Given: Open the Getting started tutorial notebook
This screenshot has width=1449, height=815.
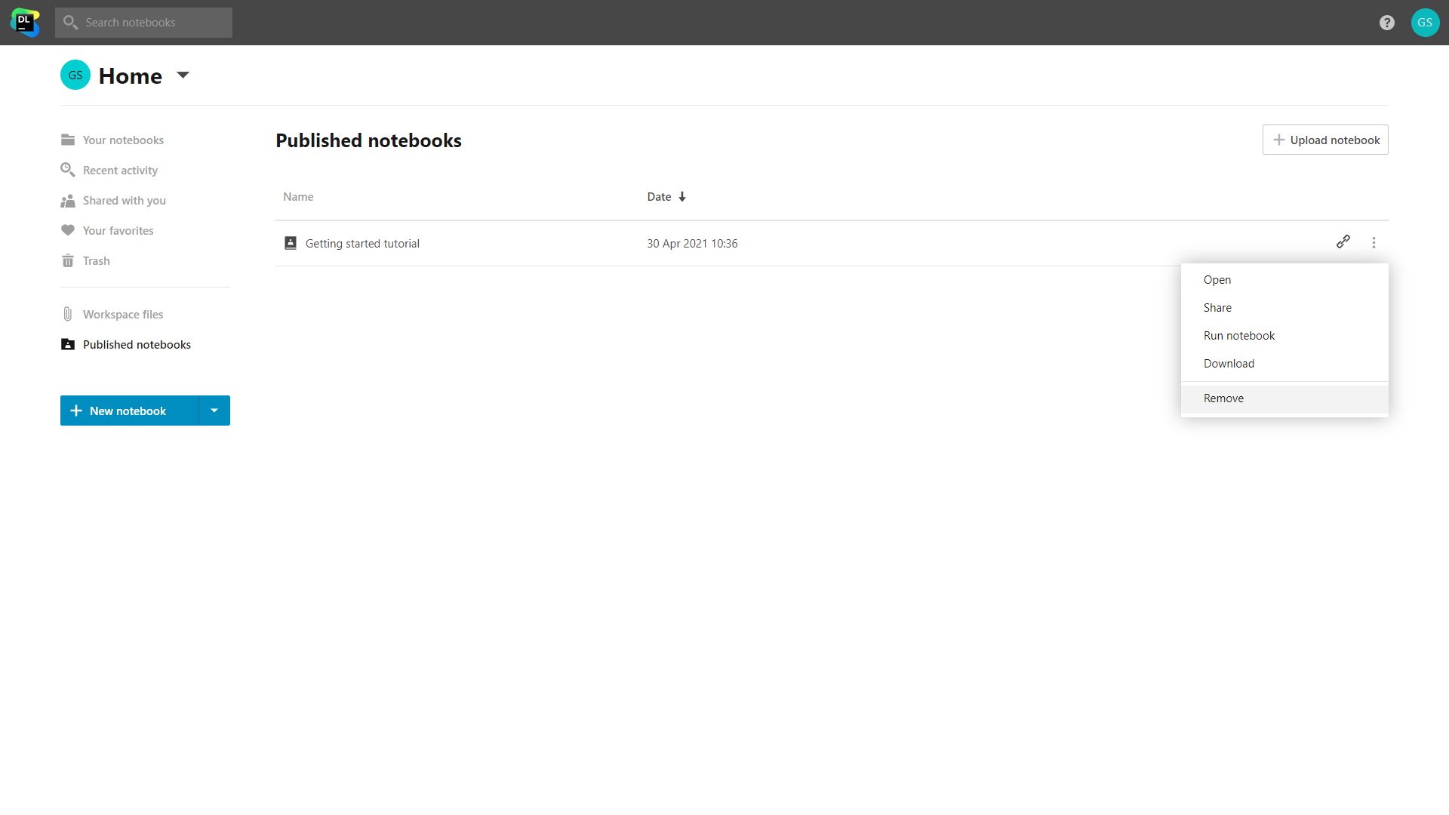Looking at the screenshot, I should click(x=362, y=243).
